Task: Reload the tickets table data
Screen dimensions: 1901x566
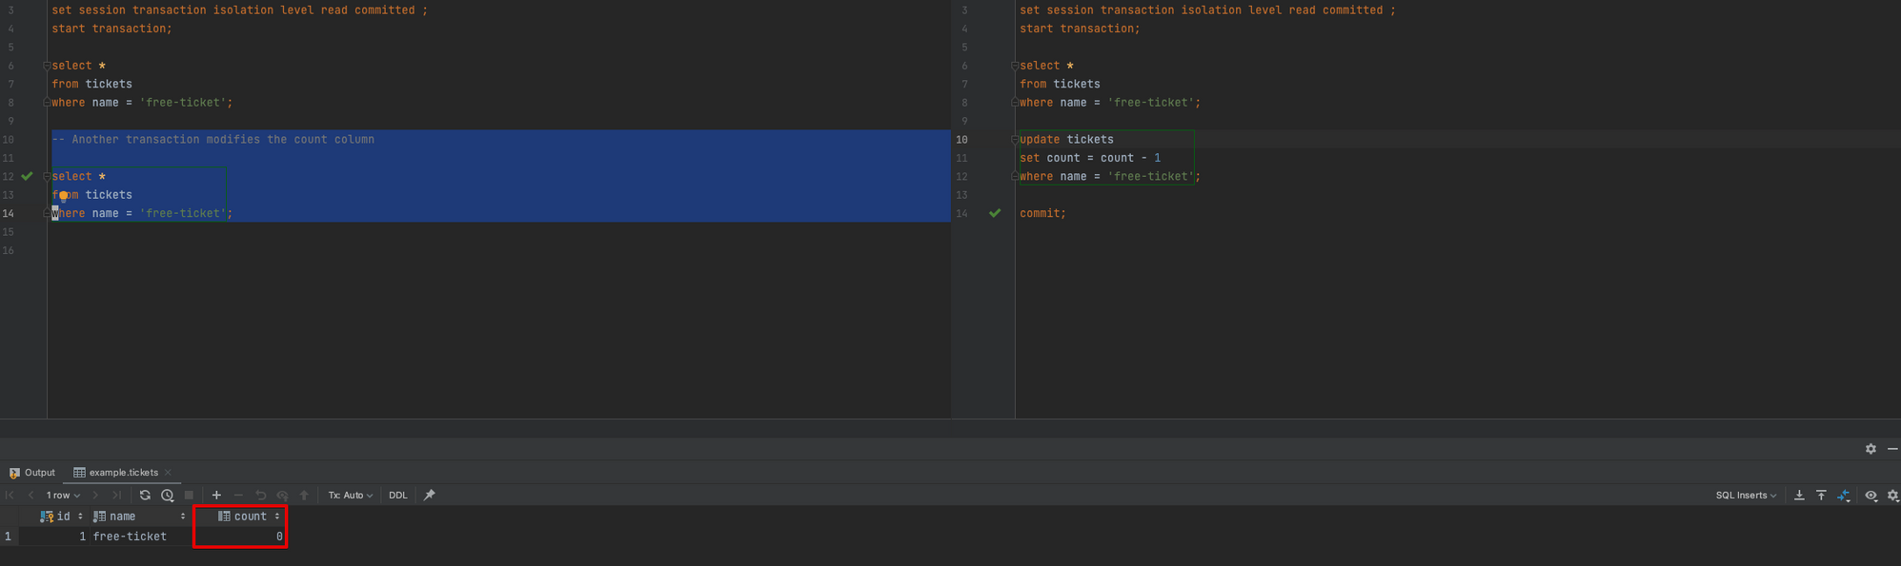Action: click(145, 495)
